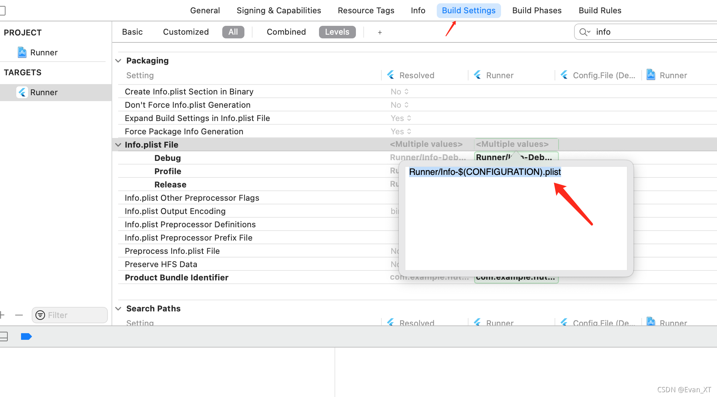Open the Resource Tags tab
This screenshot has height=397, width=717.
click(x=366, y=10)
